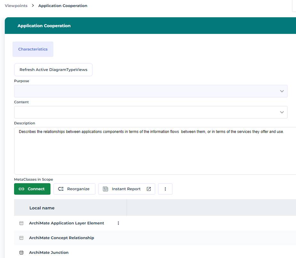Click the Reorganize tree icon
The width and height of the screenshot is (296, 258).
[x=61, y=189]
